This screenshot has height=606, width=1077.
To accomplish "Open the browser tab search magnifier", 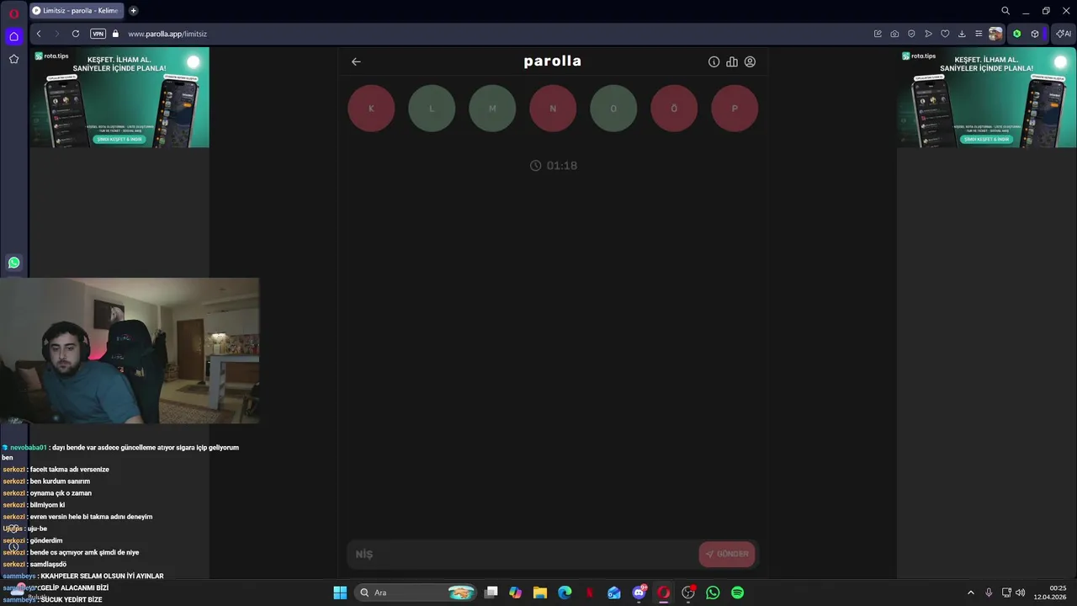I will [x=1005, y=11].
